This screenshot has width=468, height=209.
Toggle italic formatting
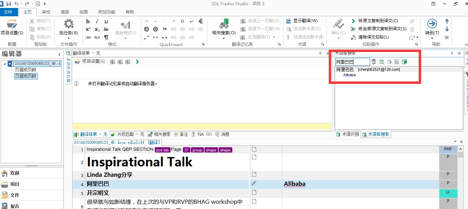(x=97, y=21)
